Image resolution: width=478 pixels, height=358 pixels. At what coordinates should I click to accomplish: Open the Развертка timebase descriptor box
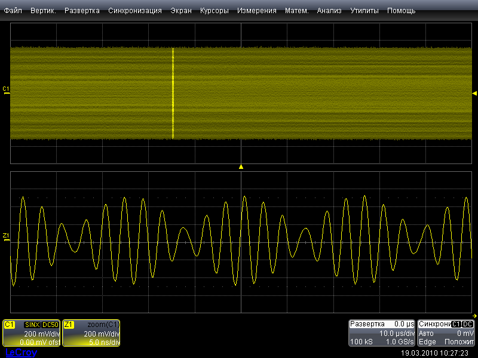(382, 333)
